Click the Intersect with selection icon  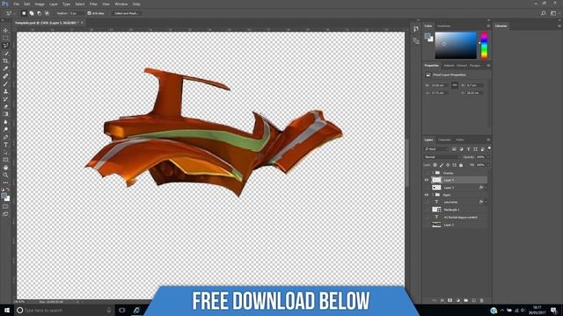pos(47,13)
